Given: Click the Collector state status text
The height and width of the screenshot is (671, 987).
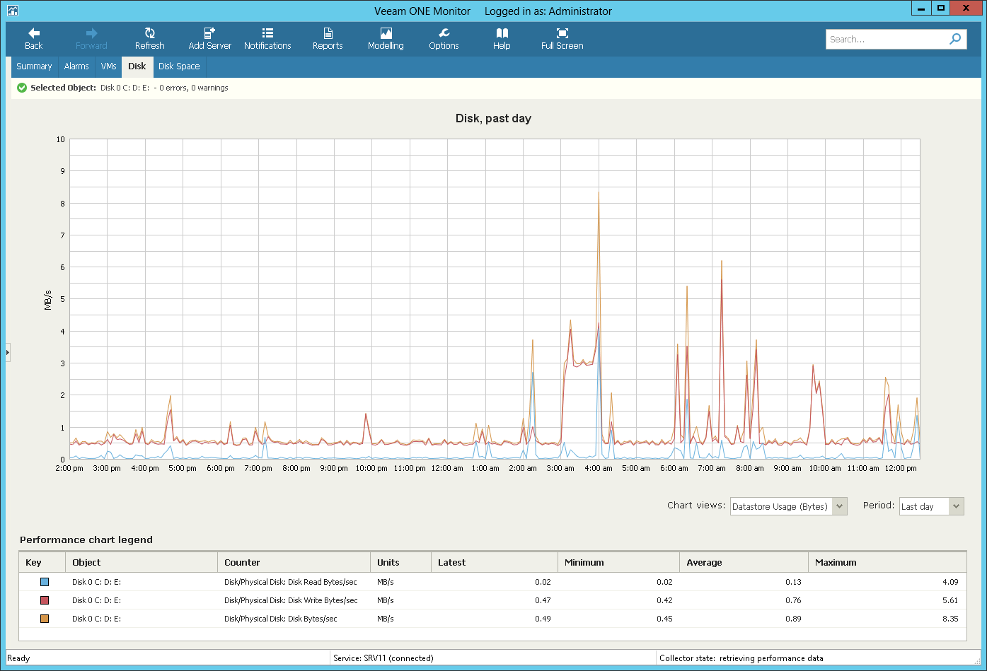Looking at the screenshot, I should [741, 658].
